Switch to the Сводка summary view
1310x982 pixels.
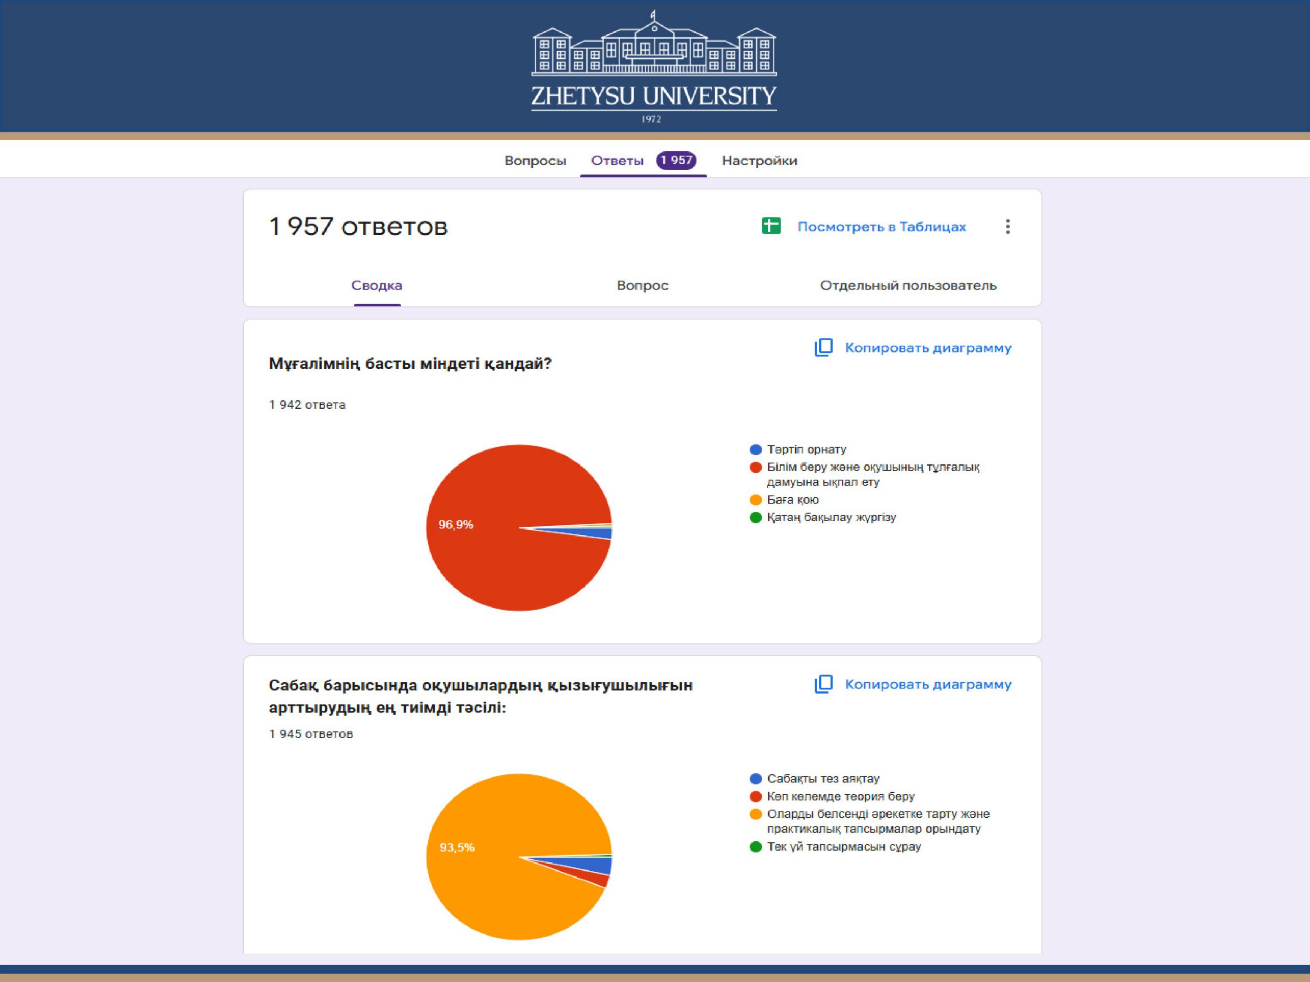377,285
